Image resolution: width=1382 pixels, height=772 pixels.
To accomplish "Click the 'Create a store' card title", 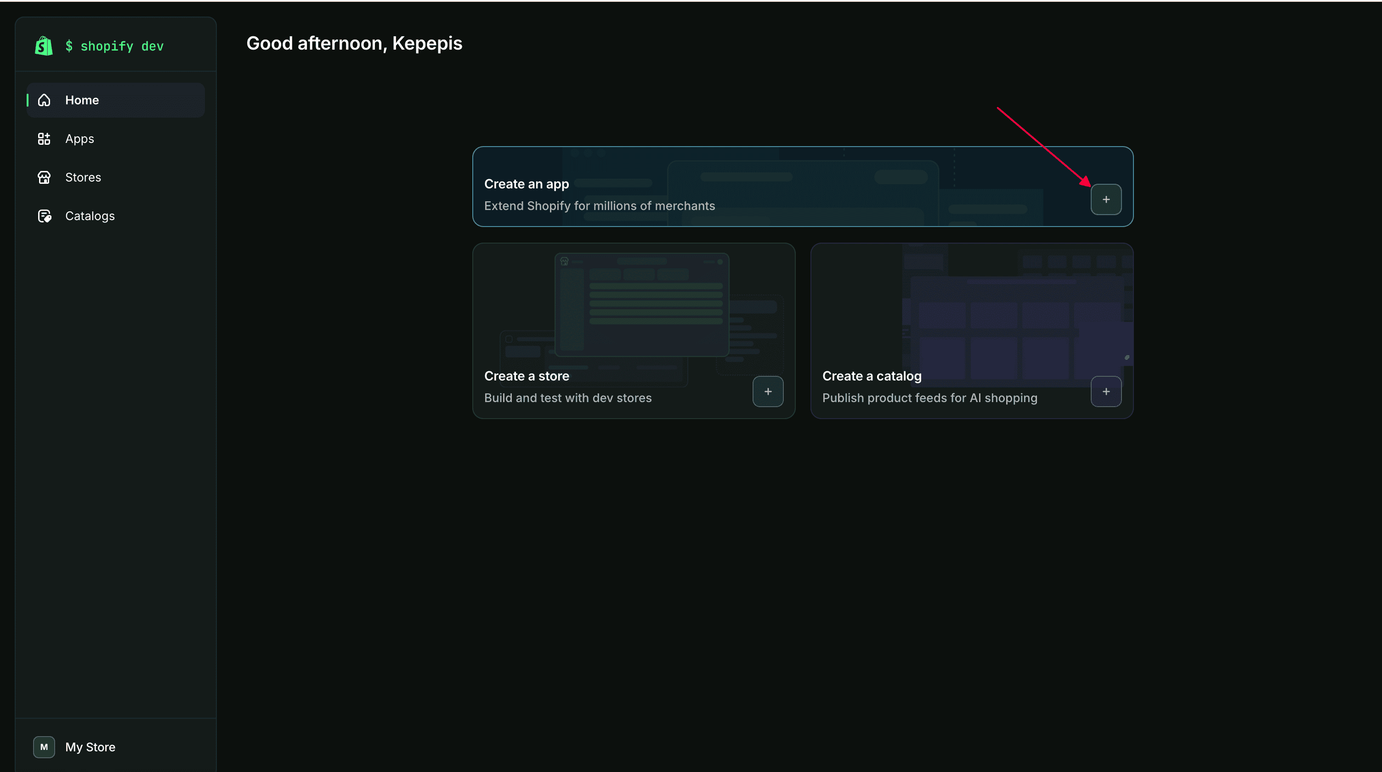I will (527, 376).
